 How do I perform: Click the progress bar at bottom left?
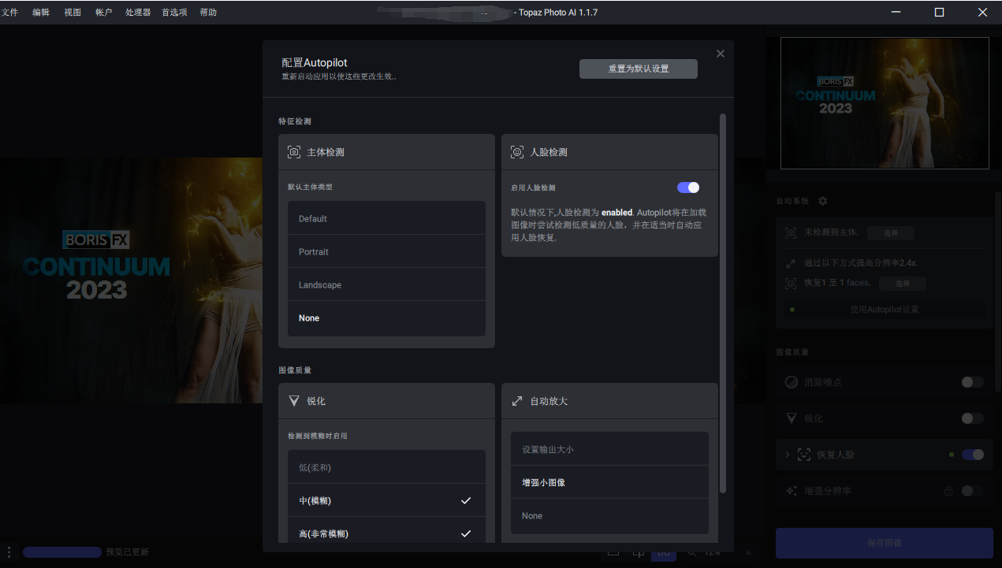point(62,552)
